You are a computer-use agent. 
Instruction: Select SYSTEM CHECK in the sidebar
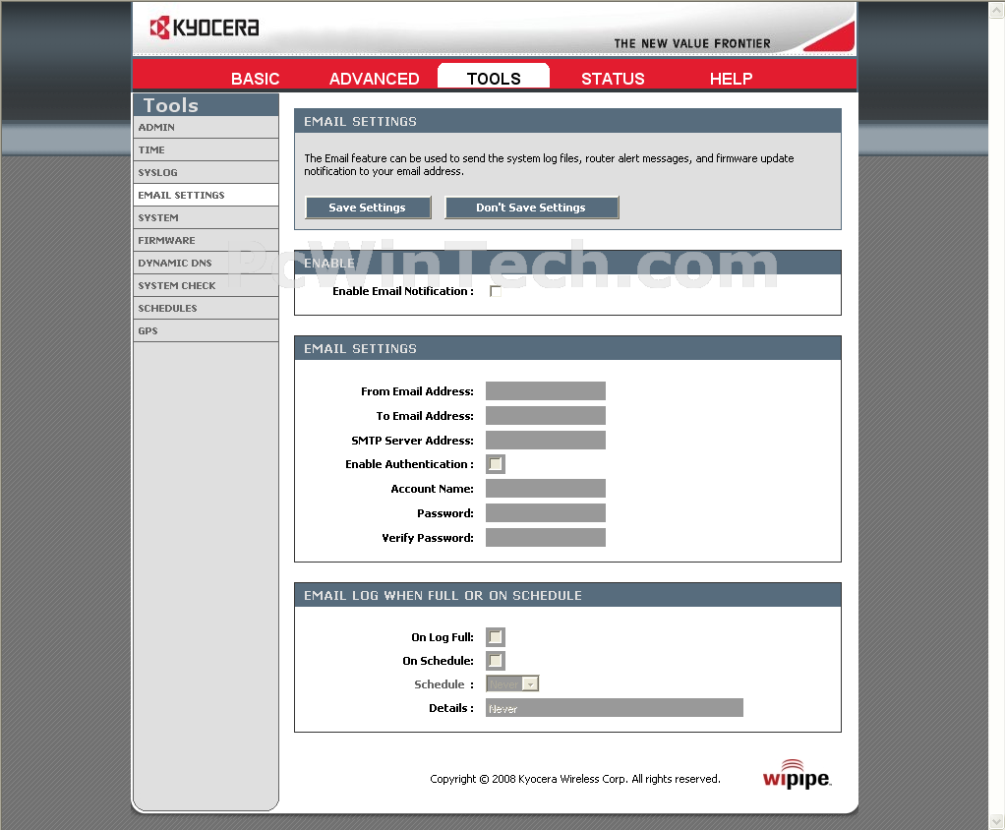click(x=206, y=286)
